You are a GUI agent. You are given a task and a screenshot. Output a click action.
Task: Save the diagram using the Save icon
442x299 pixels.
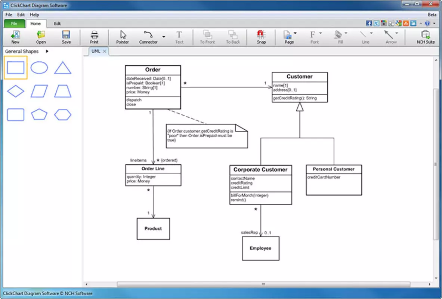(x=66, y=37)
